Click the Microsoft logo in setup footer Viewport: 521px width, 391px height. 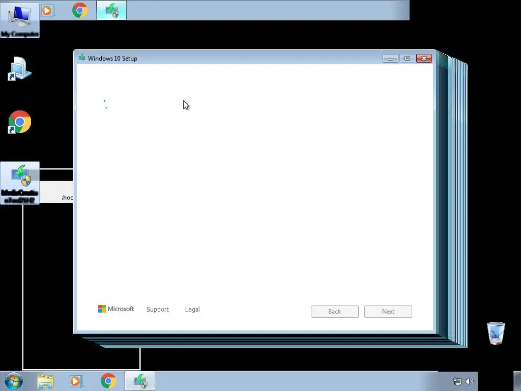click(116, 309)
